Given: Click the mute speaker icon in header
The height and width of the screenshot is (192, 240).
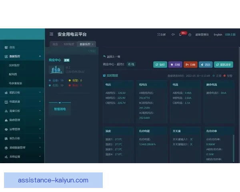Looking at the screenshot, I should coord(173,34).
